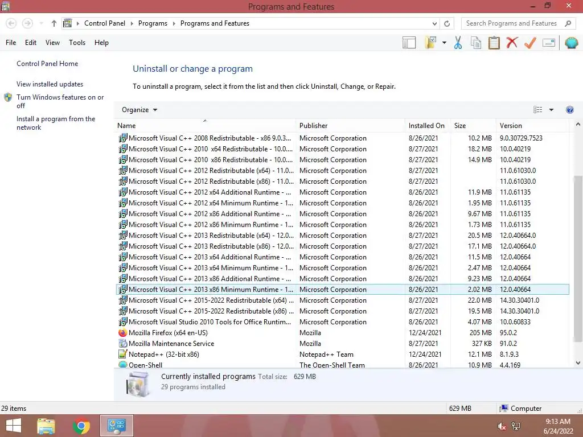Open the address bar history dropdown
583x437 pixels.
tap(434, 23)
